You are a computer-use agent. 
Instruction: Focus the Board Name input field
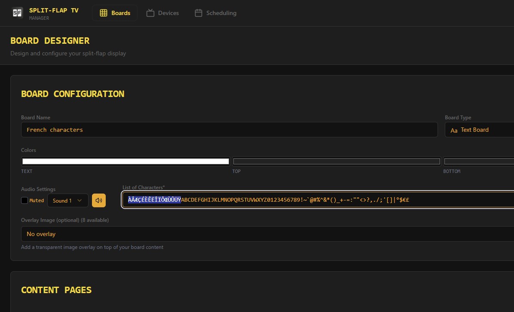[x=229, y=130]
